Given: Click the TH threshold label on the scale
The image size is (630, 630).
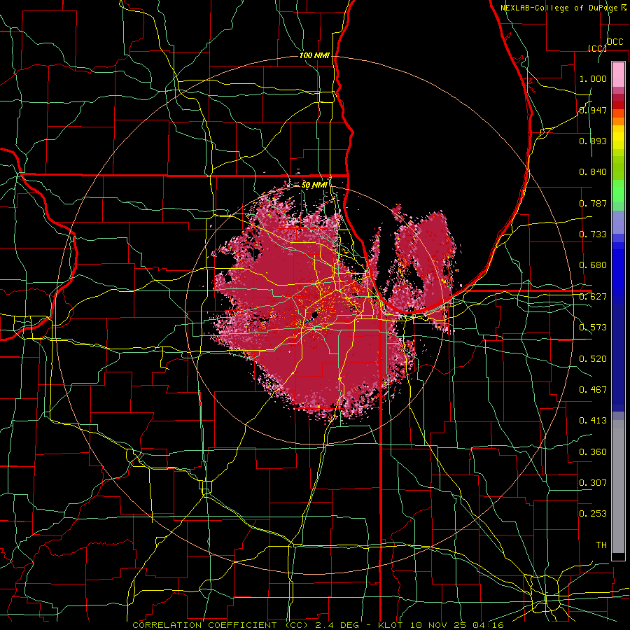Looking at the screenshot, I should (x=601, y=545).
